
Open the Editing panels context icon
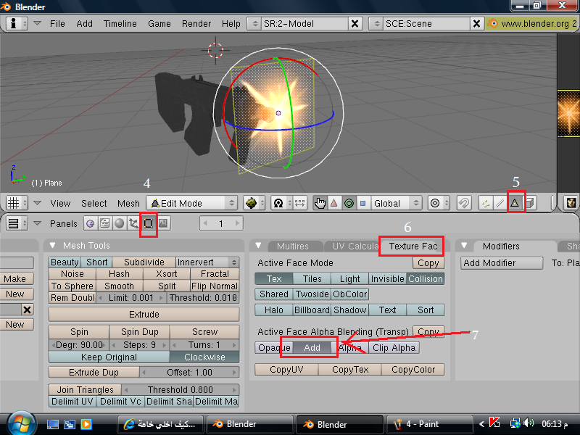[149, 223]
